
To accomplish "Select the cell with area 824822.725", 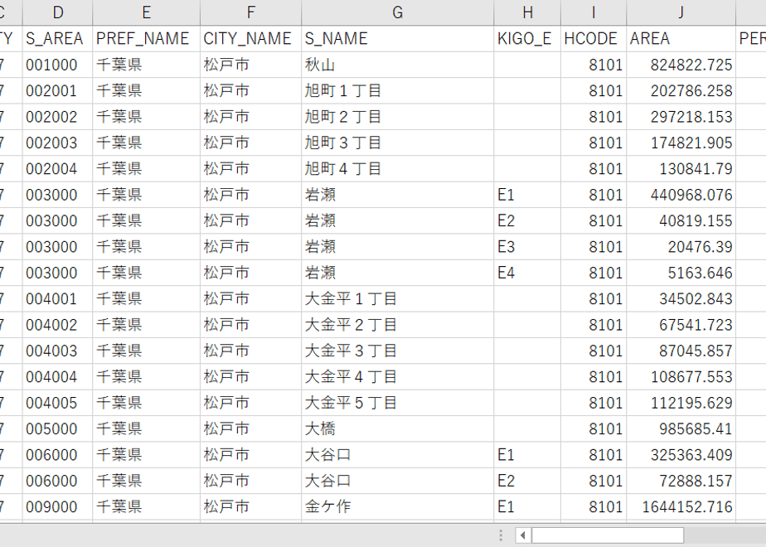I will tap(681, 65).
